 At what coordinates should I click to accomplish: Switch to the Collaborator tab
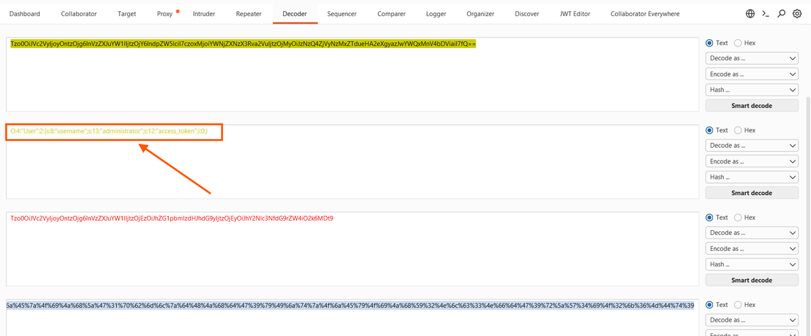point(79,13)
